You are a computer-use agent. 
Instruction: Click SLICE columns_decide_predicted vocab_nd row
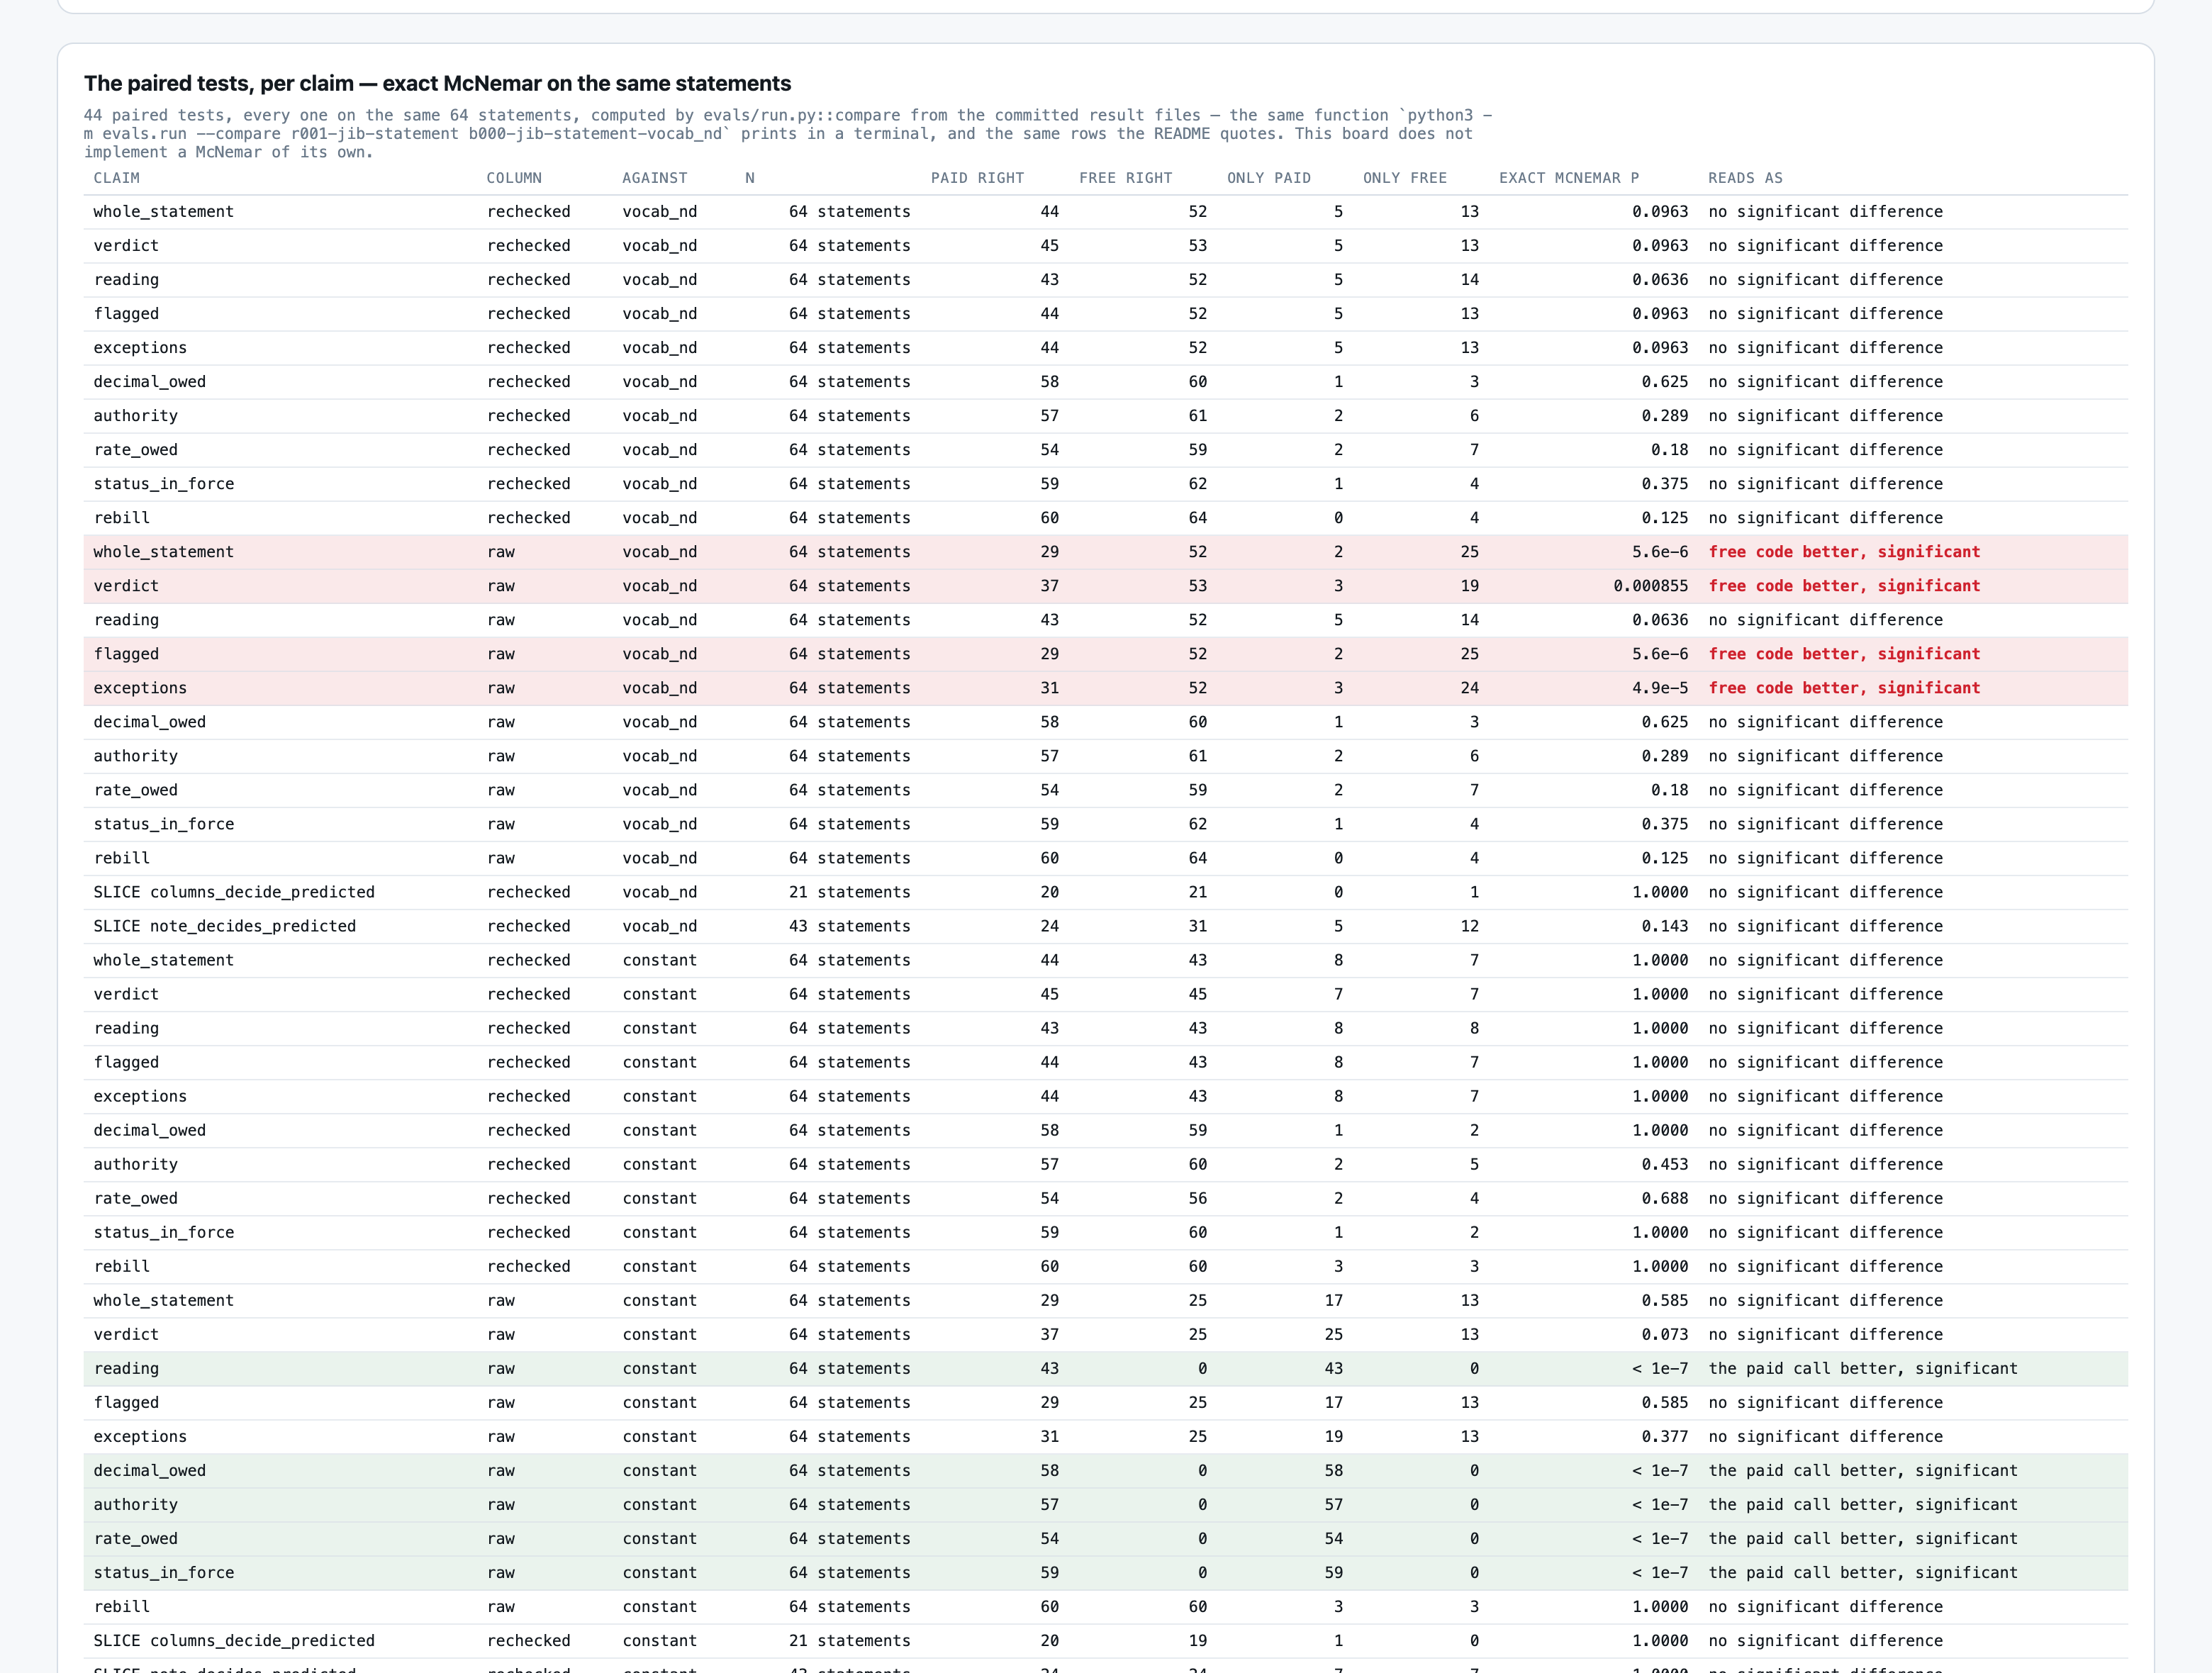[x=1105, y=892]
